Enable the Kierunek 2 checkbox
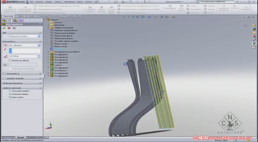258x142 pixels. click(4, 74)
